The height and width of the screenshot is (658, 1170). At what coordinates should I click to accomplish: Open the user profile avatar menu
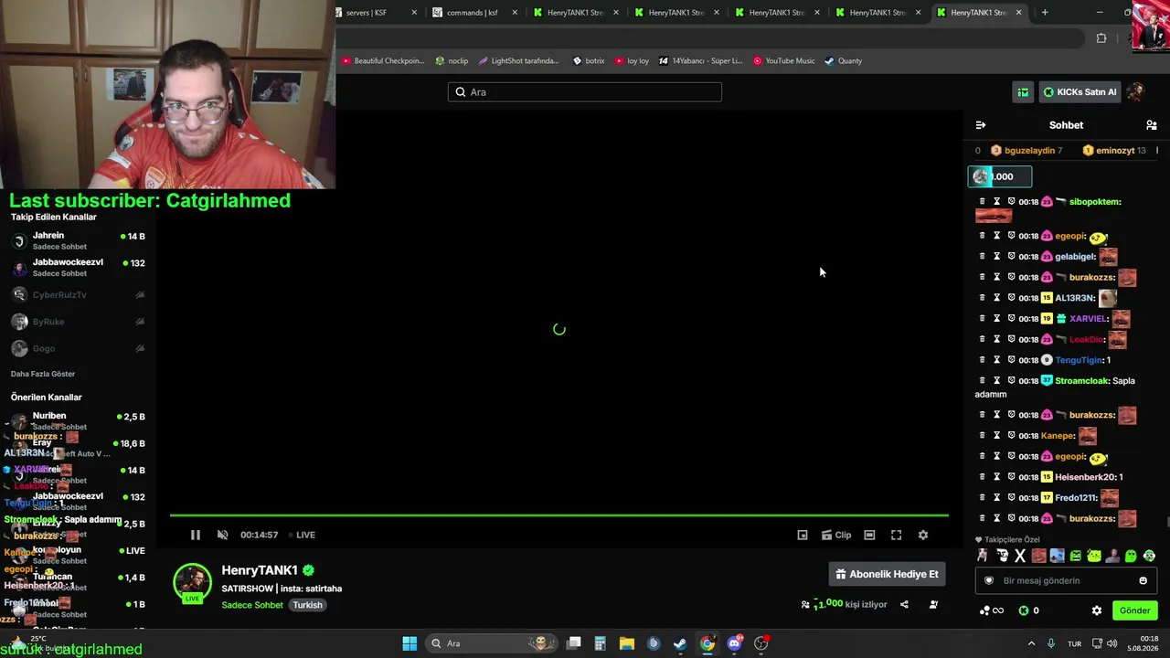click(x=1136, y=91)
